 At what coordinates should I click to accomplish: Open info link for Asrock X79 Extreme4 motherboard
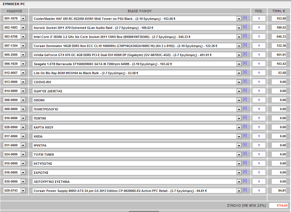point(245,27)
